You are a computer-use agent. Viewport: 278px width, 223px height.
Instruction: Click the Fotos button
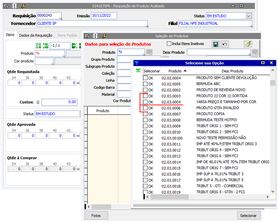[96, 216]
